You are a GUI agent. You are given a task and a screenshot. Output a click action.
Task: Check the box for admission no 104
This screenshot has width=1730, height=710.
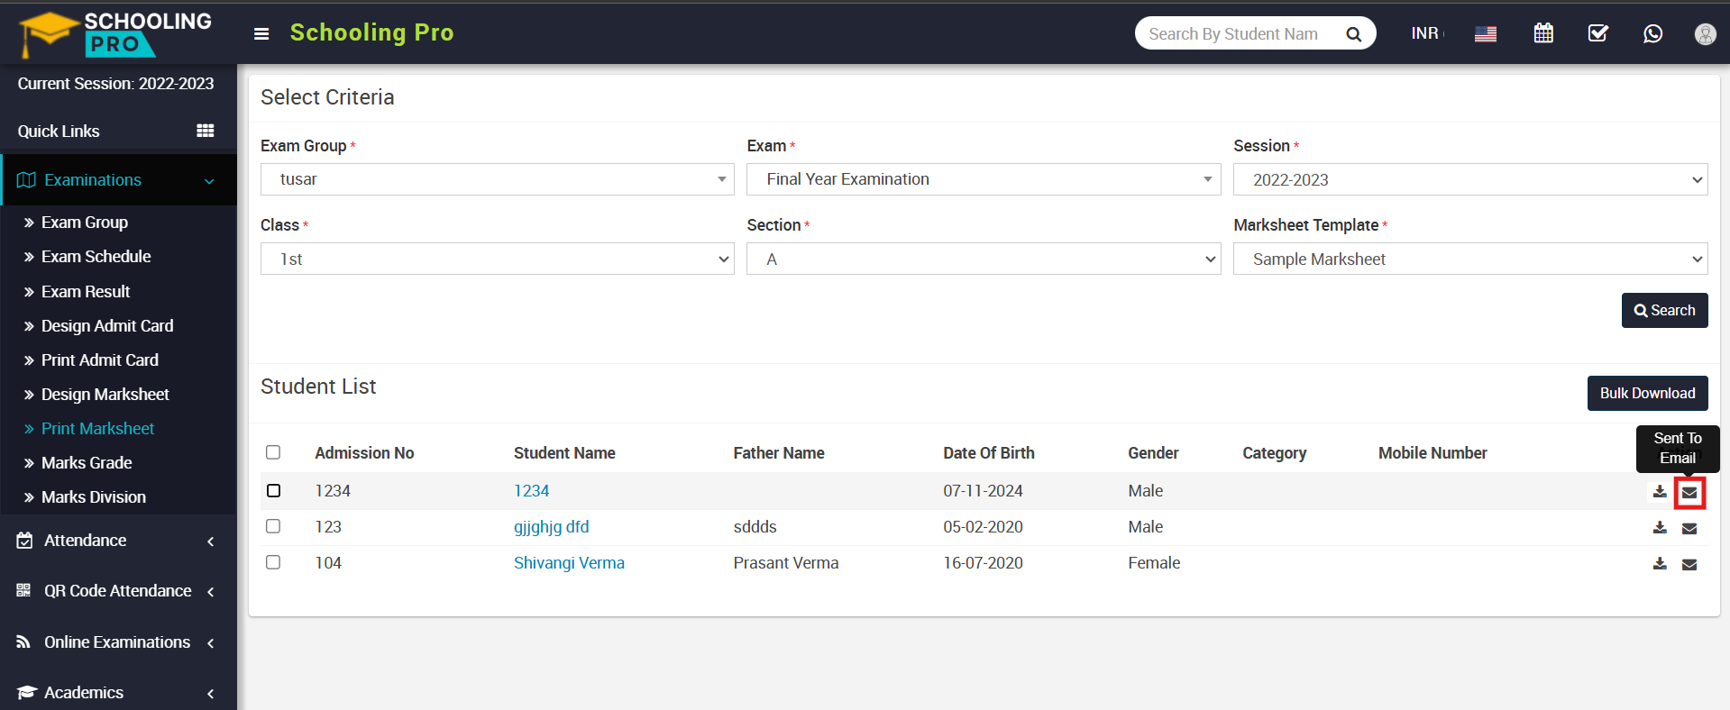273,562
